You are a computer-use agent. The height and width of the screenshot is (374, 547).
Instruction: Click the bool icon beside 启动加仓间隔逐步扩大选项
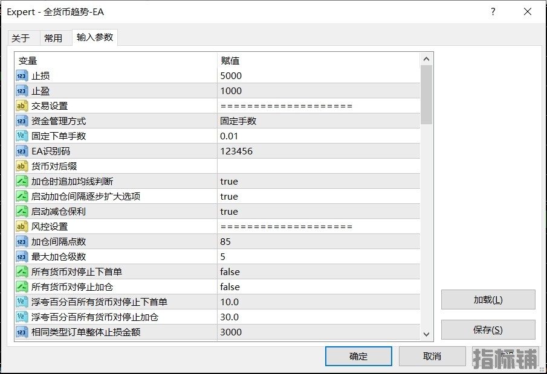(x=21, y=197)
